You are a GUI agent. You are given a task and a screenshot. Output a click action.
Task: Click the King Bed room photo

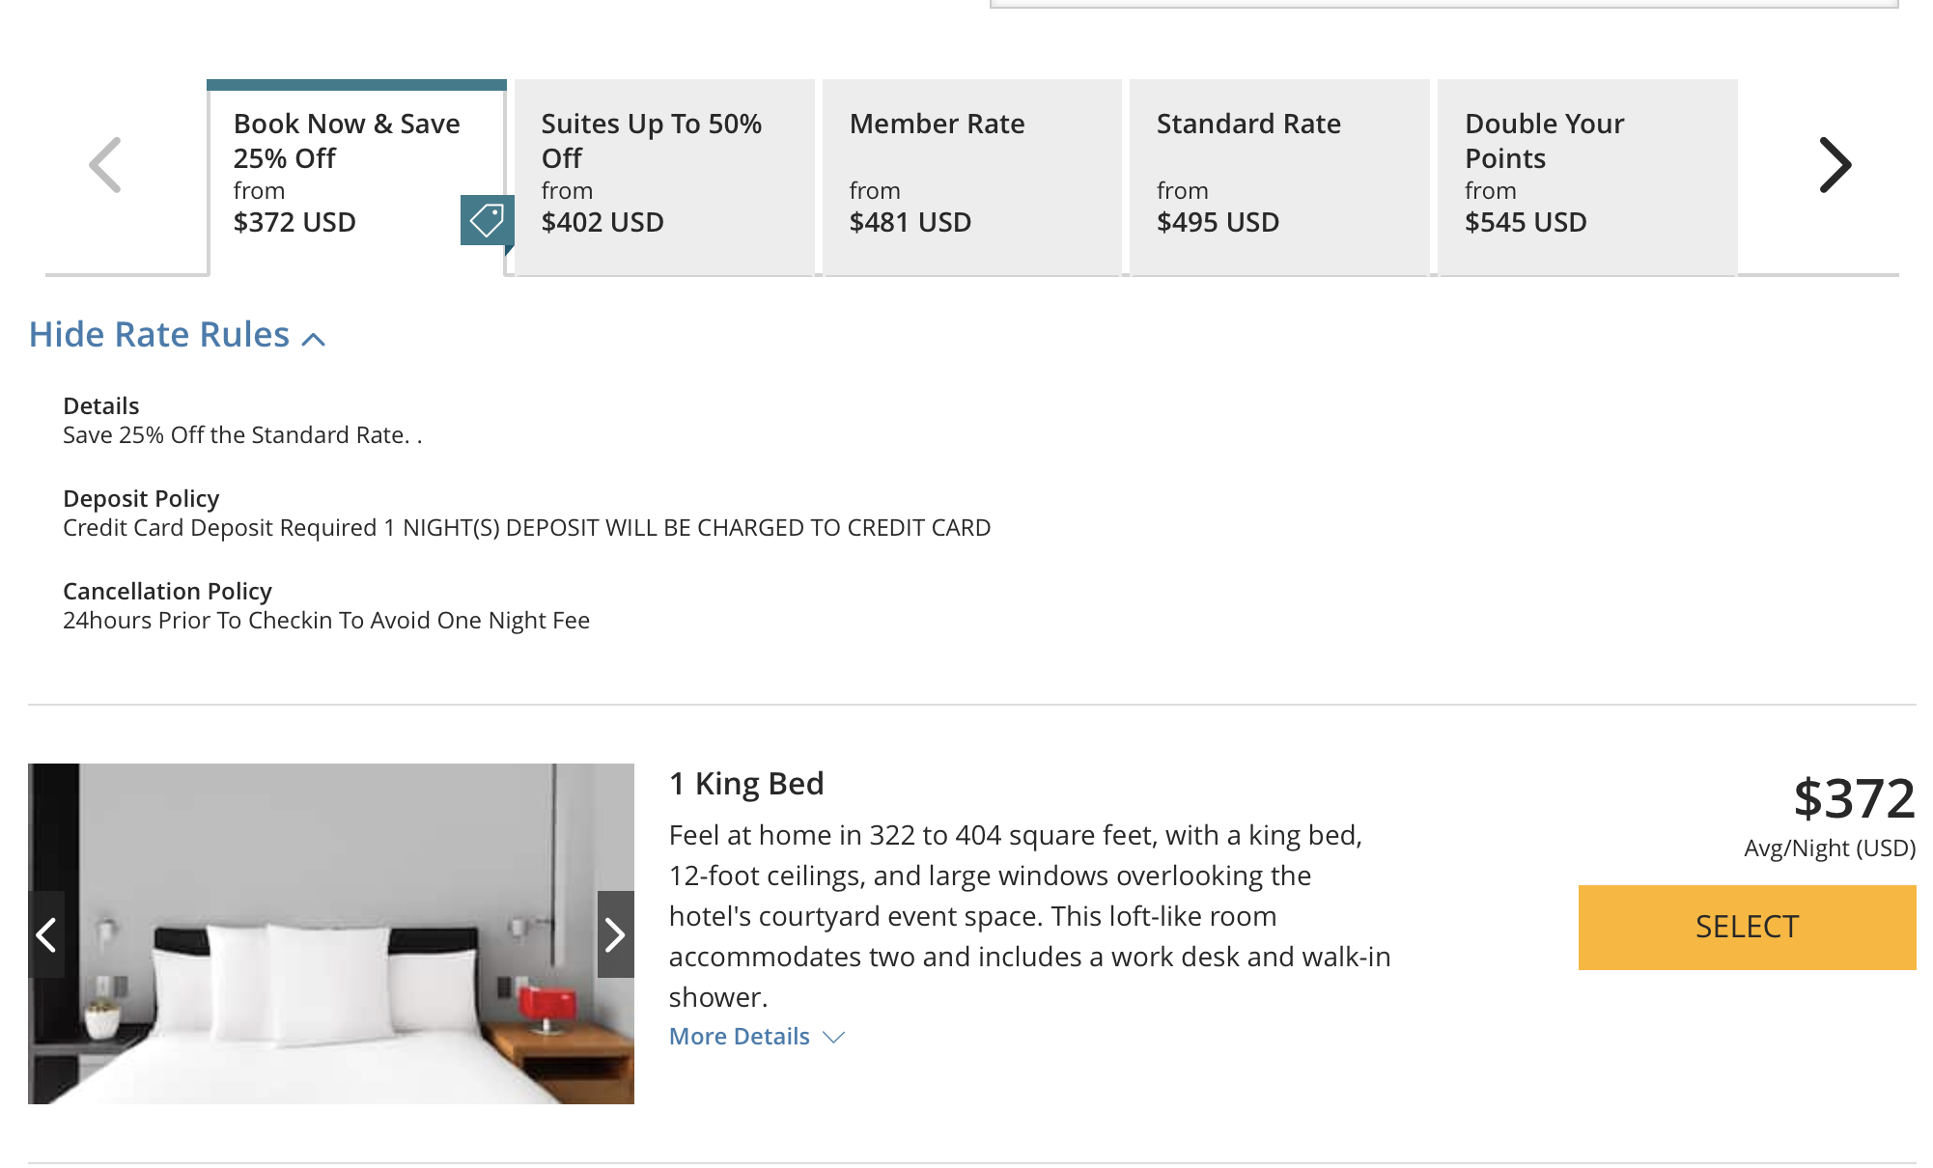[331, 933]
